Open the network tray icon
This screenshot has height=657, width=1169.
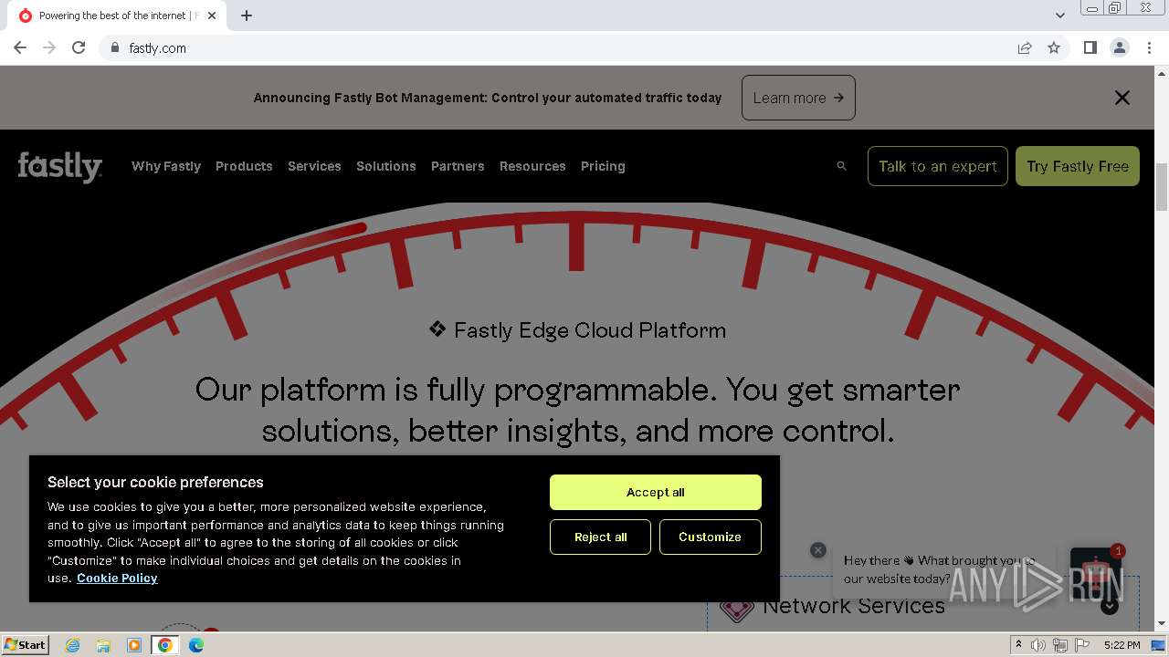[x=1060, y=645]
